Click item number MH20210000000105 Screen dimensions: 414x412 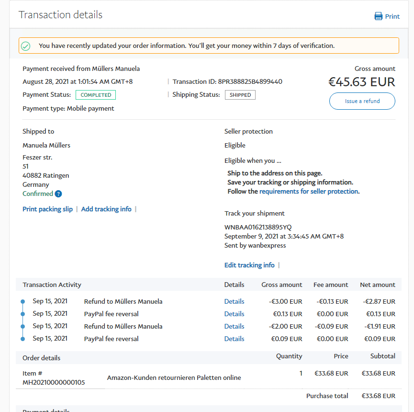(54, 382)
